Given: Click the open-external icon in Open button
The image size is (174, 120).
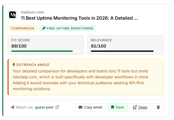Looking at the screenshot, I should [135, 107].
